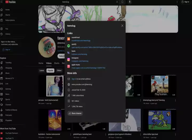
Task: Click the 1,066,736 views text
Action: (x=77, y=106)
